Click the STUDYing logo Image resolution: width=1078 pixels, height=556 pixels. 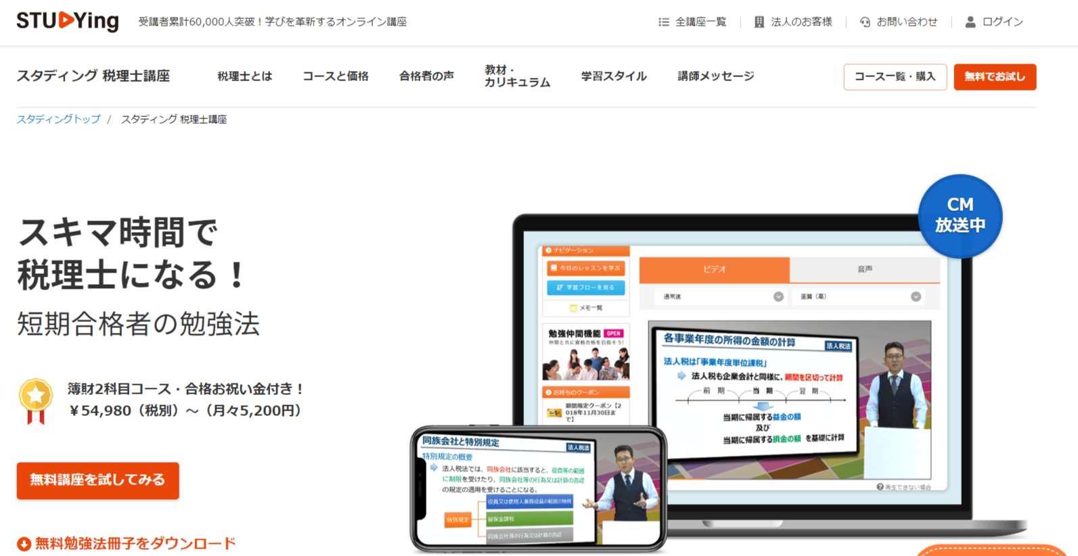(x=68, y=21)
